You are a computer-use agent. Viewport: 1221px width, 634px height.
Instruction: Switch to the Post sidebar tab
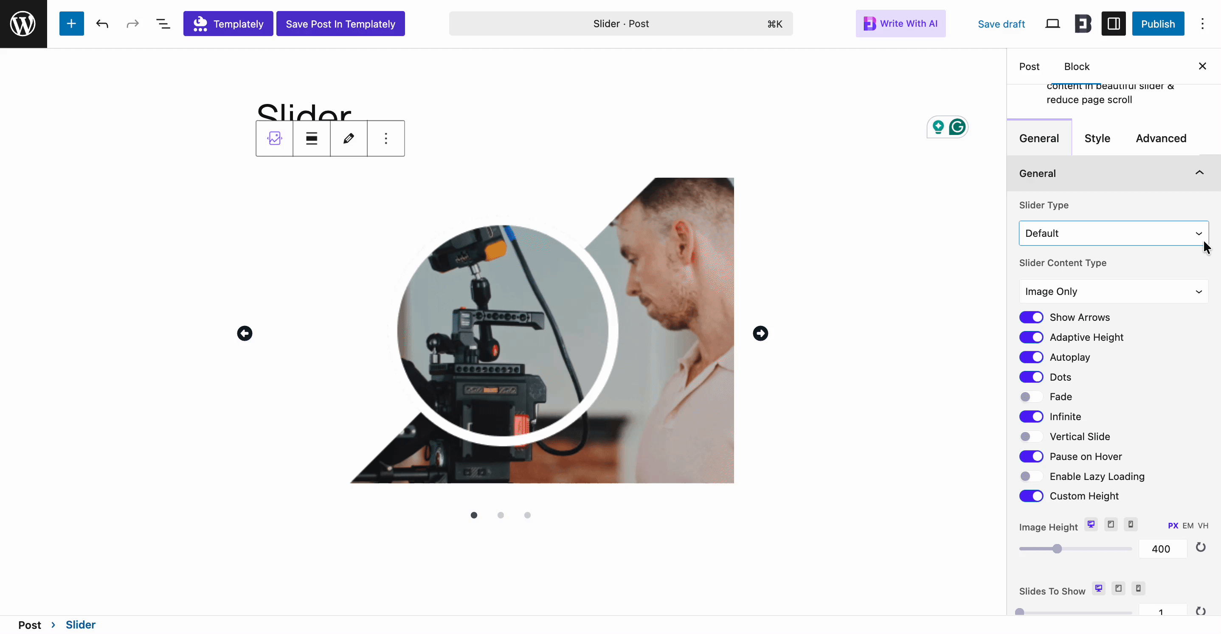1029,66
